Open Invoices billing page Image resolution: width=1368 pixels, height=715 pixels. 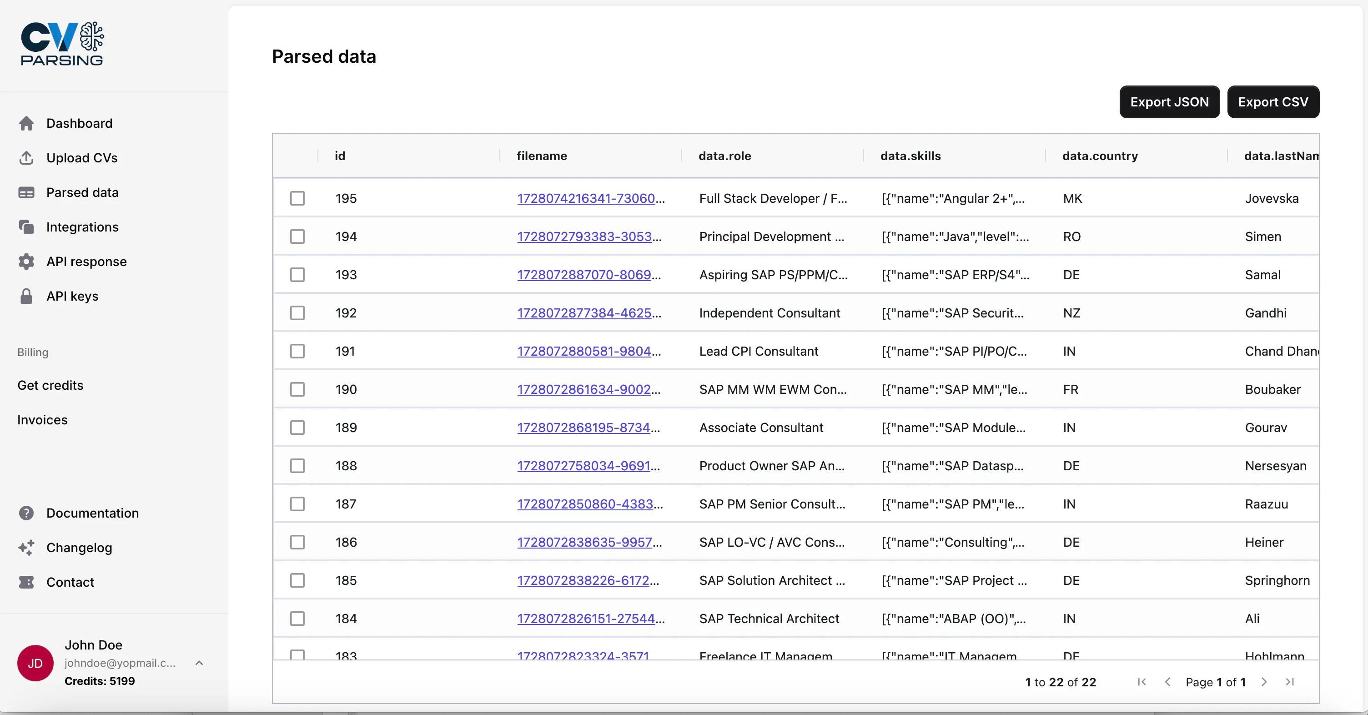click(x=43, y=420)
